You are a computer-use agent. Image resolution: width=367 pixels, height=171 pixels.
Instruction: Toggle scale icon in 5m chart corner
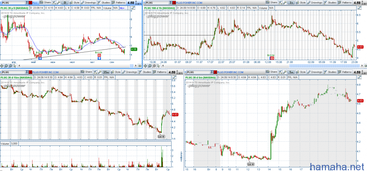[x=360, y=77]
